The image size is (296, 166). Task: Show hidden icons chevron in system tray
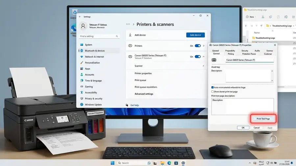pos(250,163)
